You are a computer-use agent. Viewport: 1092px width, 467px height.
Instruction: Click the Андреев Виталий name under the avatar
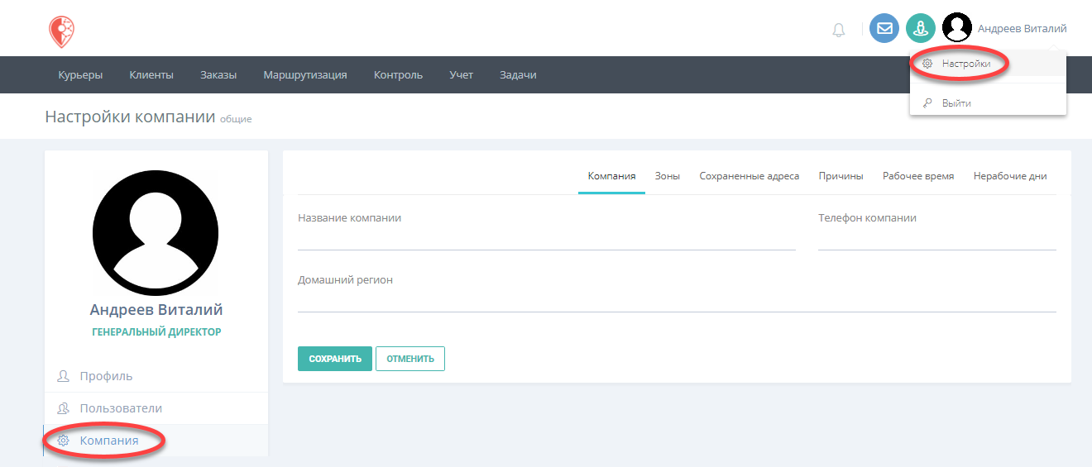coord(156,310)
